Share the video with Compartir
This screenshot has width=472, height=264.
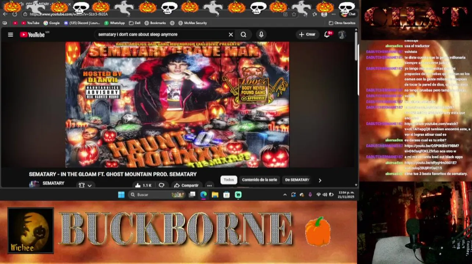coord(186,185)
